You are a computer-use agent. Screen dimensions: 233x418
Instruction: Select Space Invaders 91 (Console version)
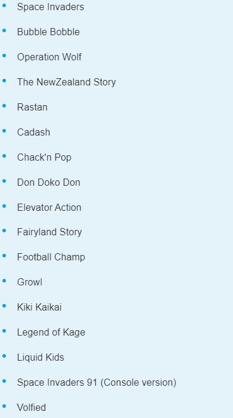(97, 382)
